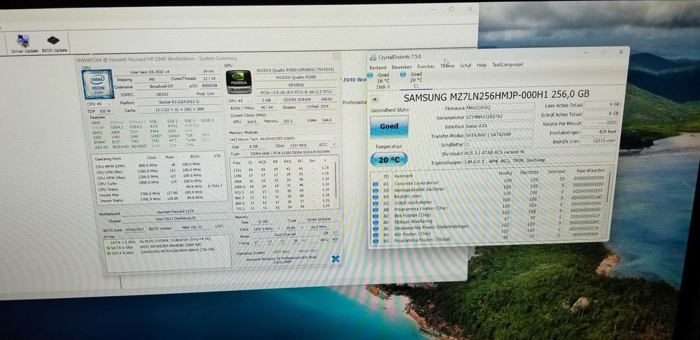Click the status dot for attribute B5

click(x=375, y=241)
